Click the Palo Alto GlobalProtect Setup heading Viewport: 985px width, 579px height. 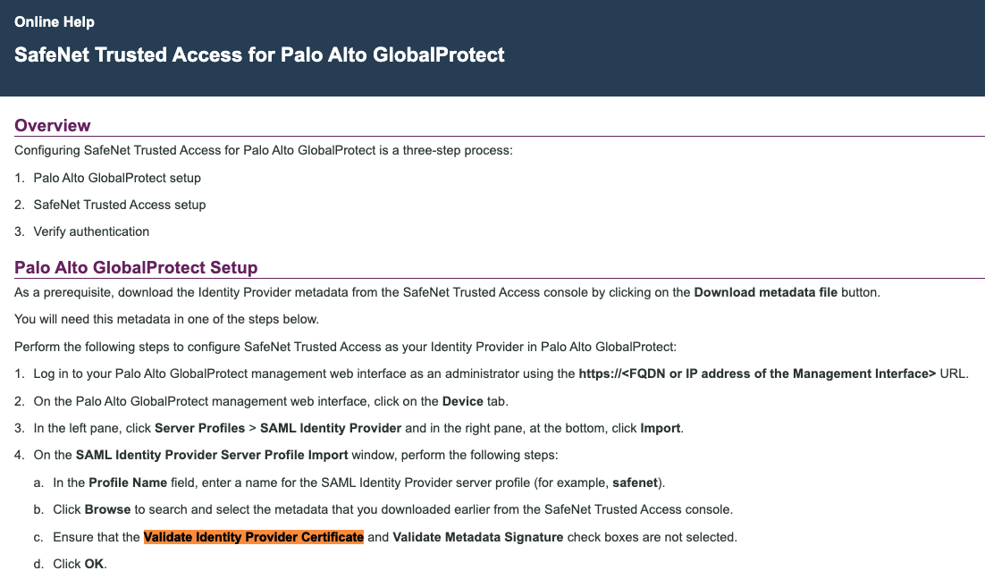(x=137, y=267)
